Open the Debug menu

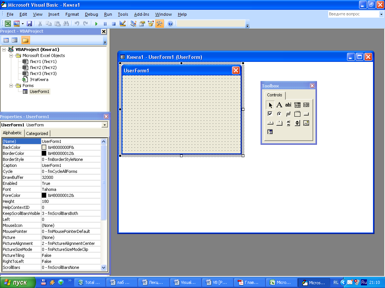91,15
